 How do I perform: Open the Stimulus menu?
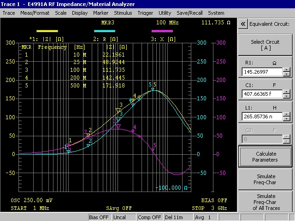pyautogui.click(x=123, y=13)
